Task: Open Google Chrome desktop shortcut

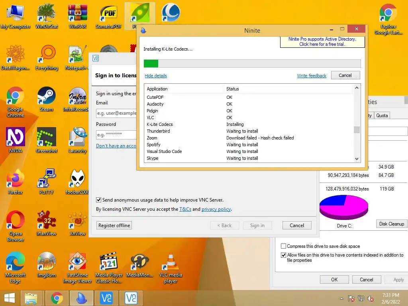Action: click(x=16, y=102)
